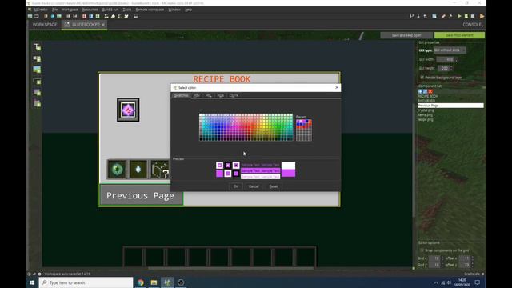Click the green Save mod element button
The width and height of the screenshot is (512, 288).
(459, 35)
